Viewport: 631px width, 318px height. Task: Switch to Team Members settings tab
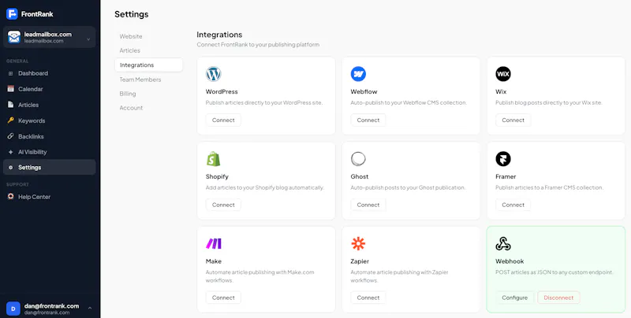[140, 79]
